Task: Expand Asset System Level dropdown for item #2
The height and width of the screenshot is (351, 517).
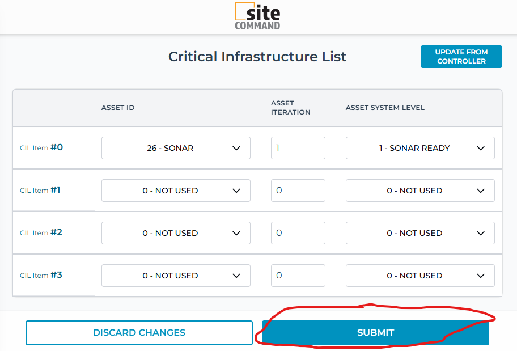Action: pos(420,233)
